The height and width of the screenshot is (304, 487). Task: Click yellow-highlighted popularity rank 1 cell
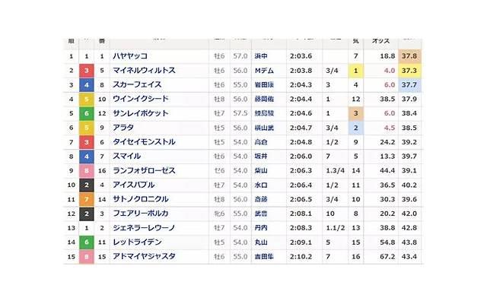(355, 71)
